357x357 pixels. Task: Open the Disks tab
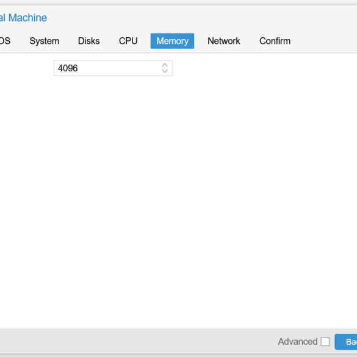pyautogui.click(x=89, y=41)
